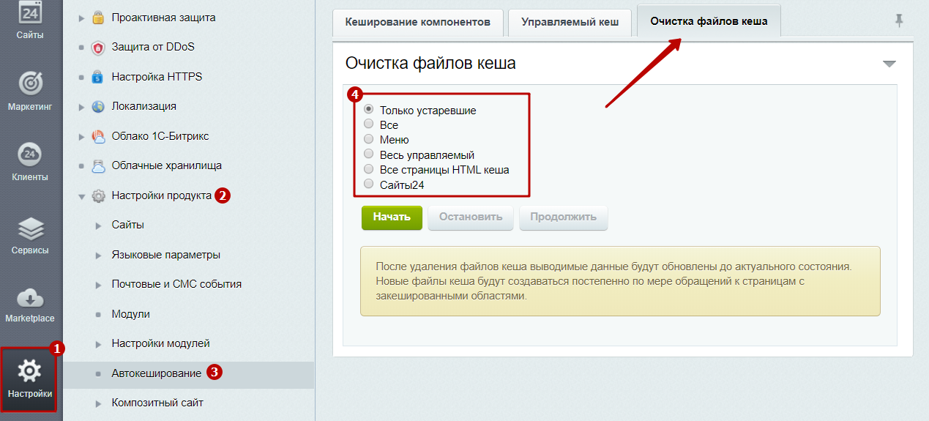Click the pin icon beside the tabs

(899, 21)
